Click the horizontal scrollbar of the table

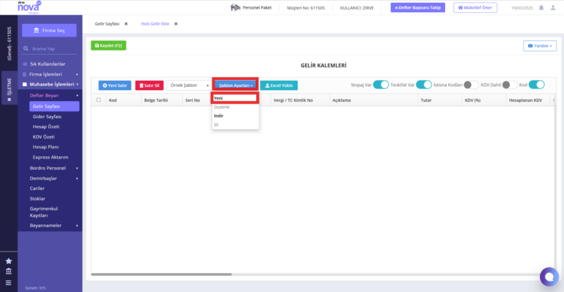pyautogui.click(x=161, y=274)
